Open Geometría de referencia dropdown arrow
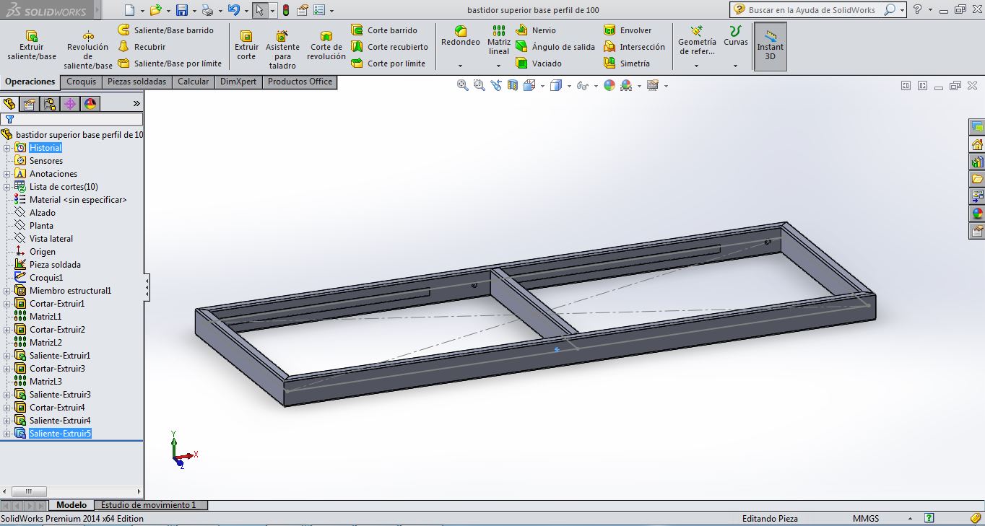This screenshot has width=985, height=526. (x=696, y=66)
